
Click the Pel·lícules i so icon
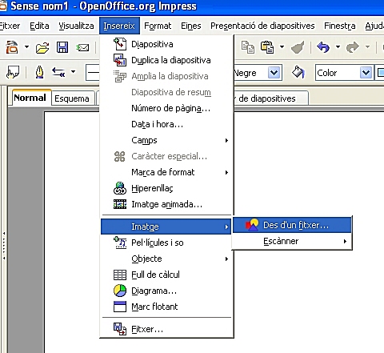point(120,243)
